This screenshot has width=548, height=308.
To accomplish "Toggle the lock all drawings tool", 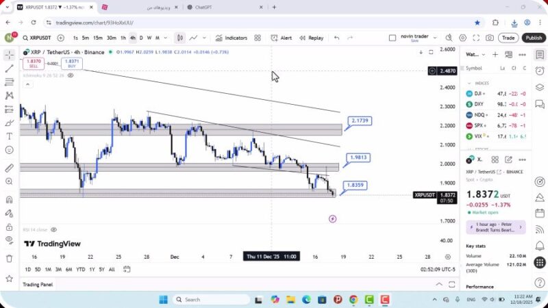I will coord(9,227).
